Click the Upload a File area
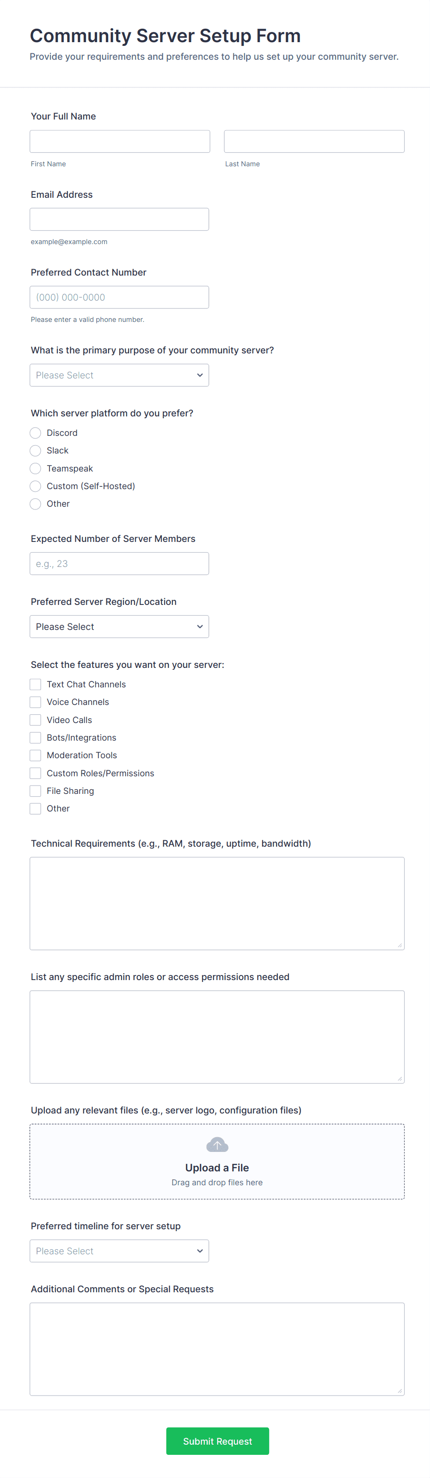Screen dimensions: 430x1478 [217, 1167]
